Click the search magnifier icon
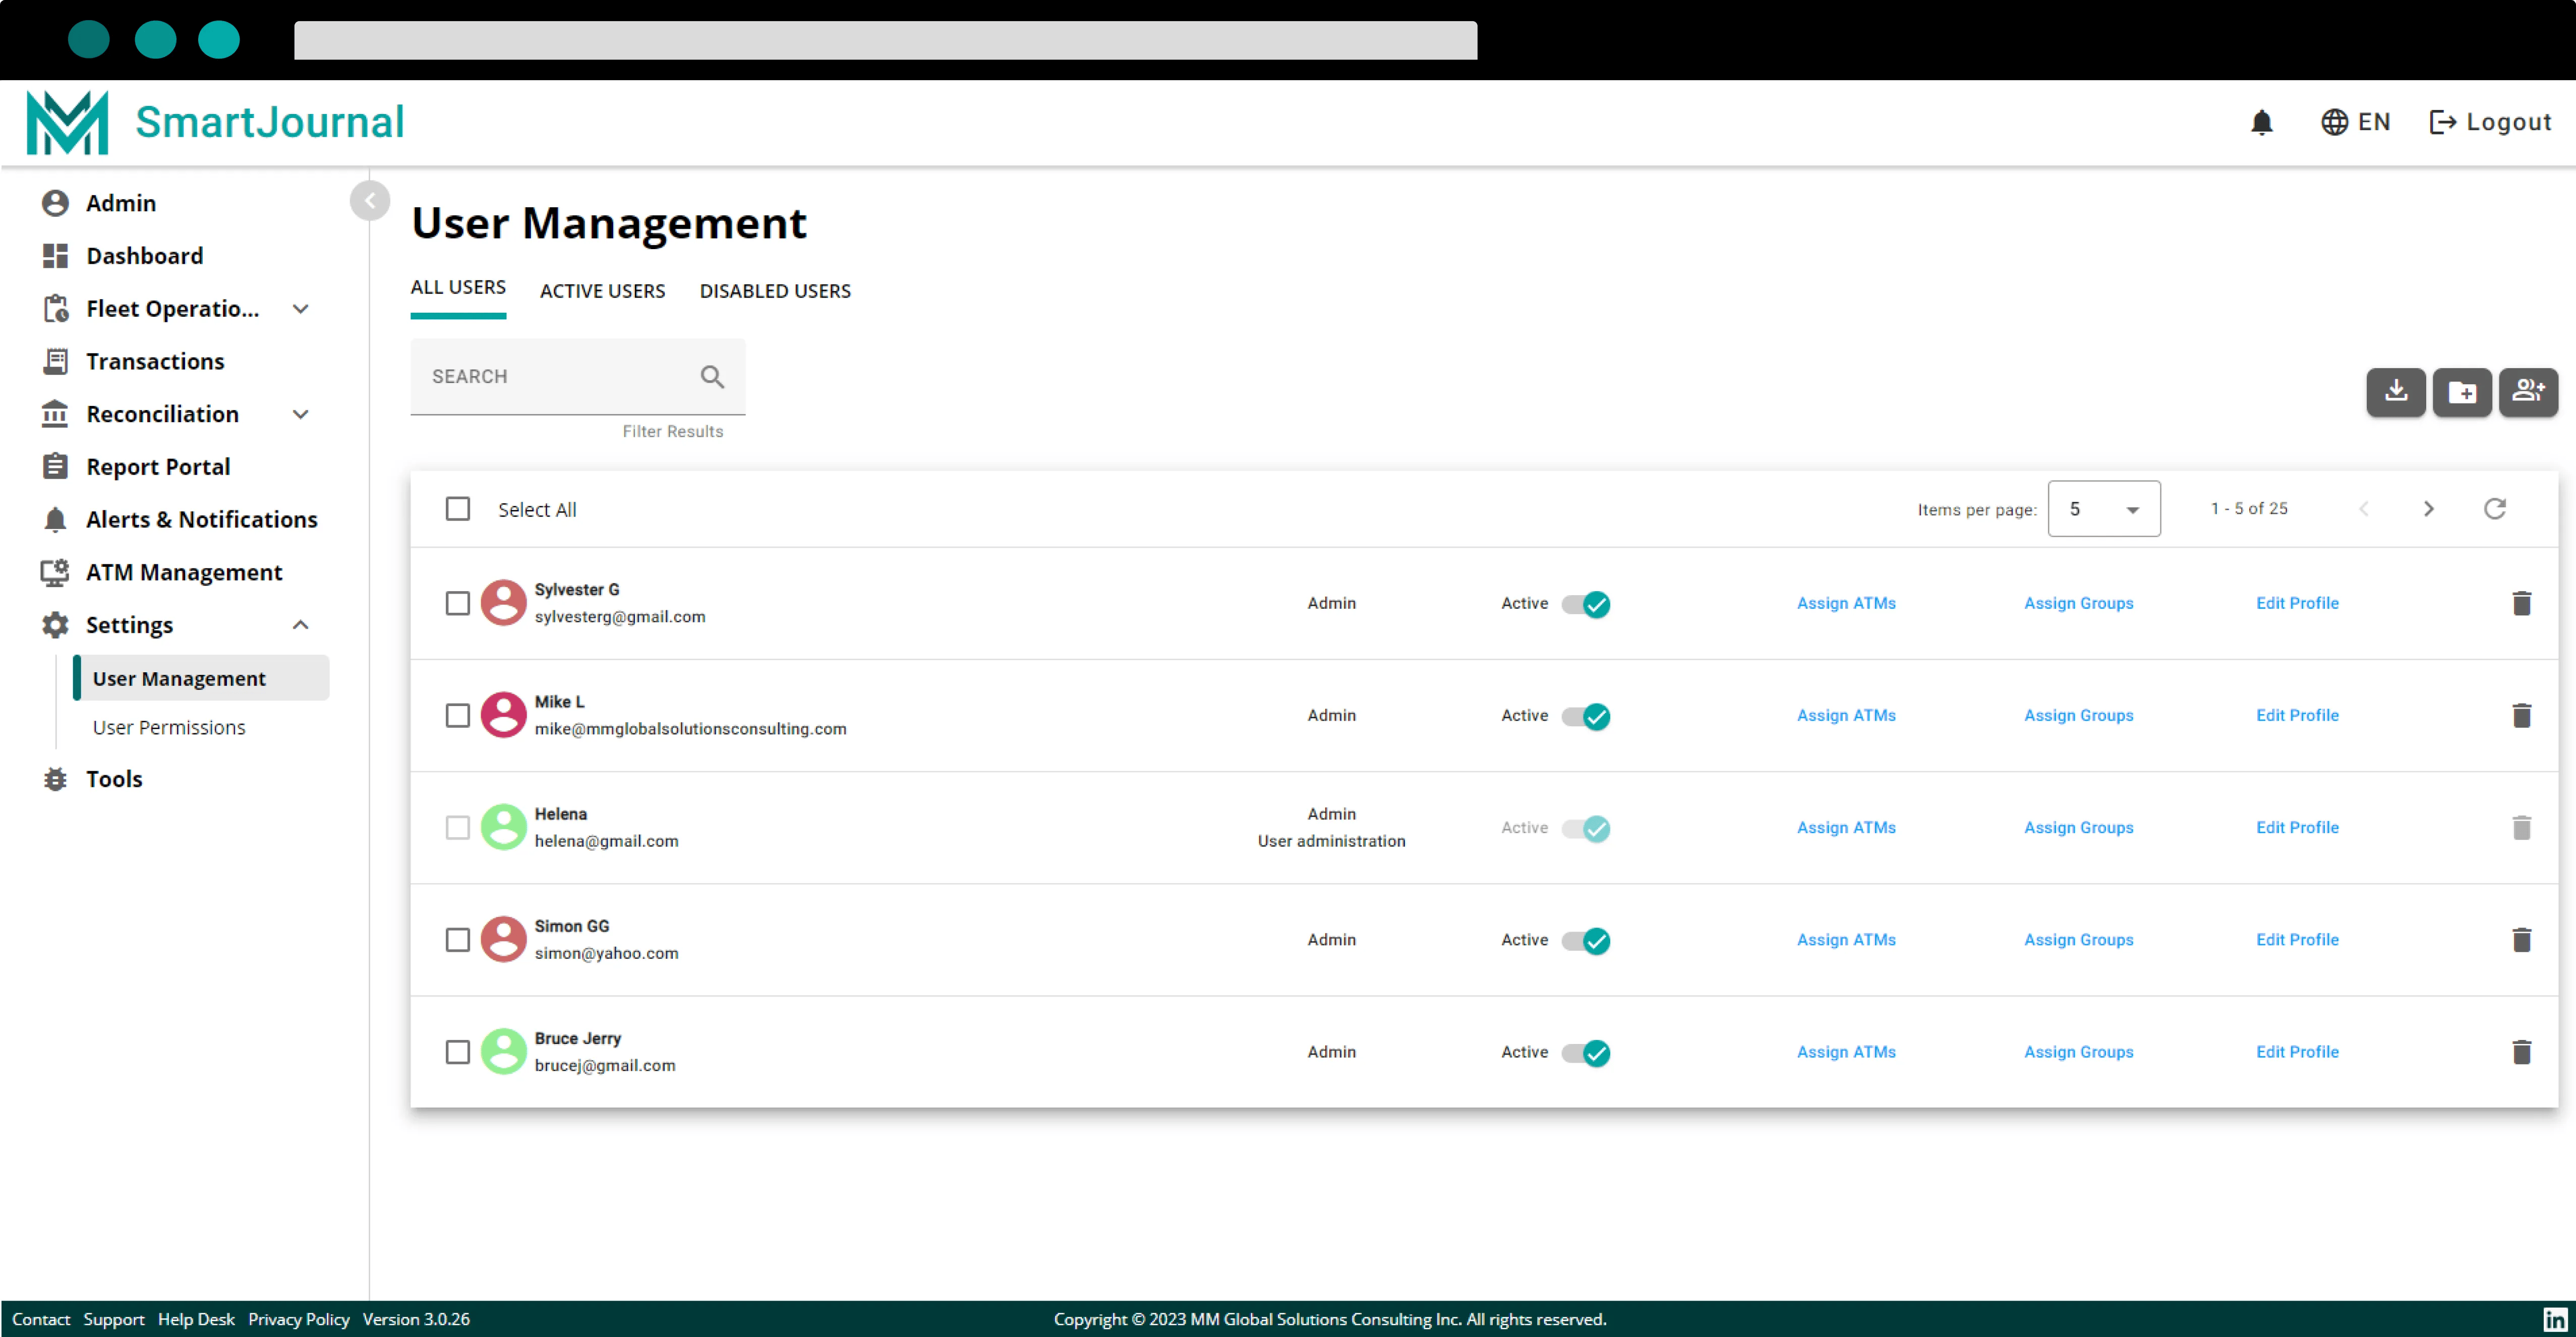This screenshot has height=1337, width=2576. pos(712,377)
